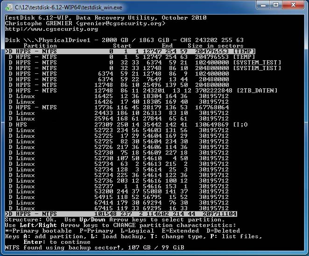Select the Linux row starting 16425 12 36
The width and height of the screenshot is (309, 256).
click(119, 96)
